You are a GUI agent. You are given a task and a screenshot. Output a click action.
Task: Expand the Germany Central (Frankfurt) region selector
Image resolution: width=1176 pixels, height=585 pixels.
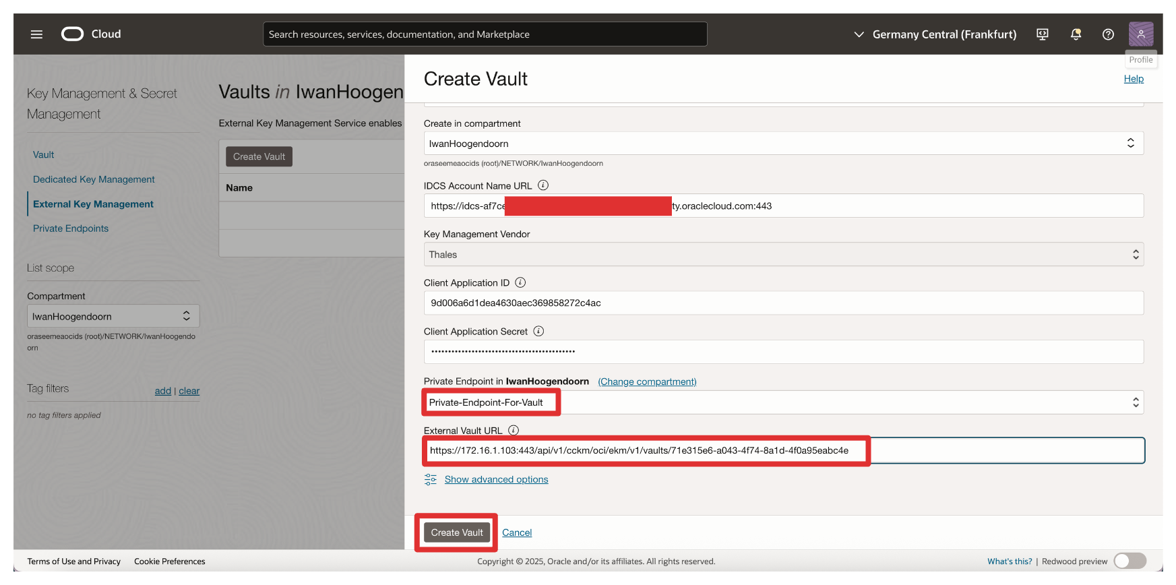[x=935, y=34]
